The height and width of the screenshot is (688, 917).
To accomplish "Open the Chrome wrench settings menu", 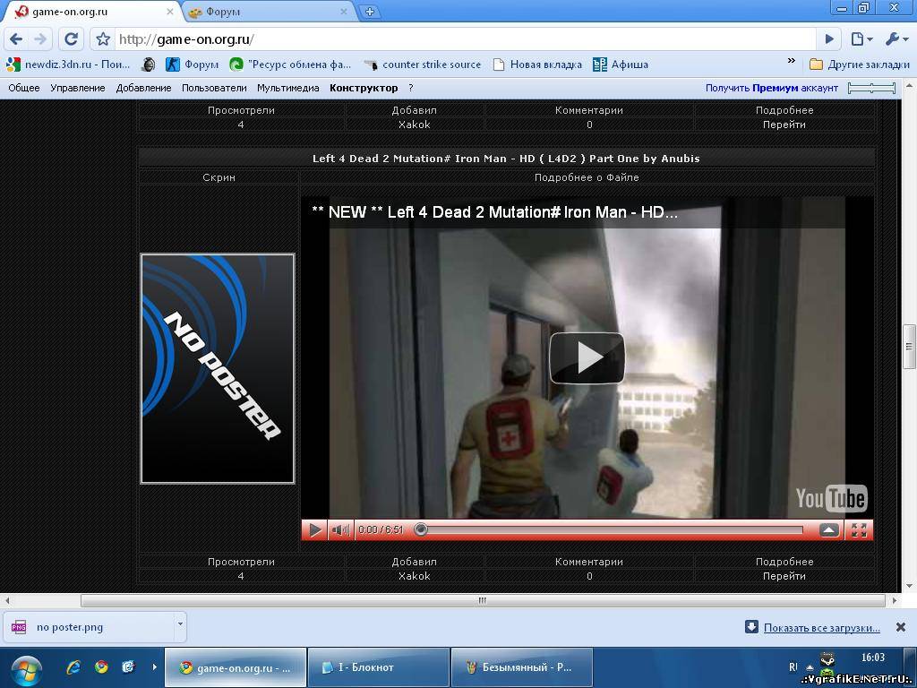I will click(896, 39).
